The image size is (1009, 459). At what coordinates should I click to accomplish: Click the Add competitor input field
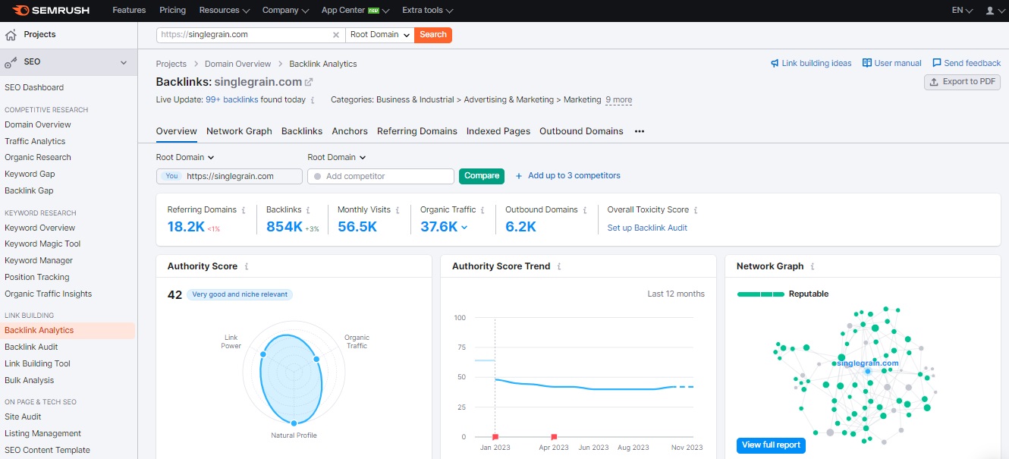(379, 175)
